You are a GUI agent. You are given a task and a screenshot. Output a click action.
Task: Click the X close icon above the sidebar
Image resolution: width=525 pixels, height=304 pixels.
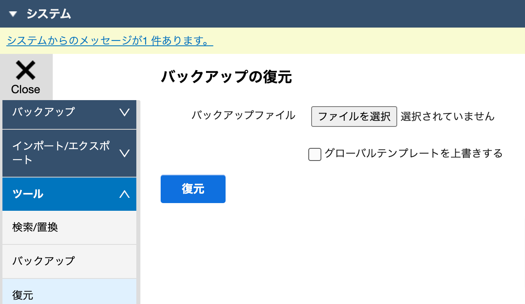[26, 71]
